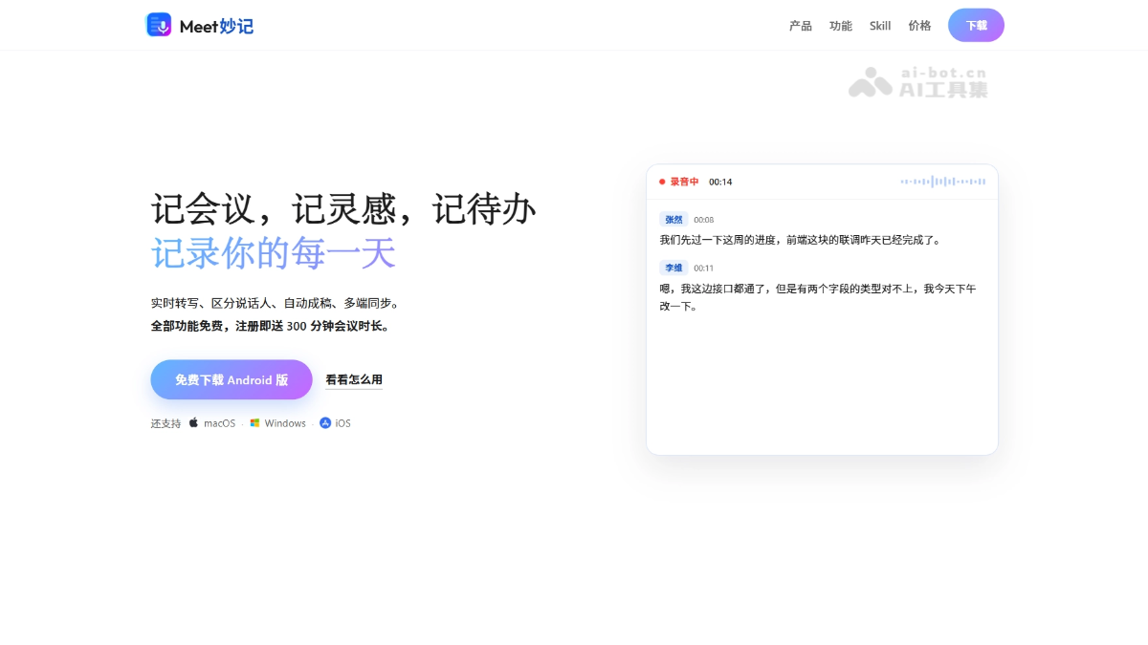The image size is (1148, 645).
Task: Open the 价格 pricing page
Action: (x=919, y=26)
